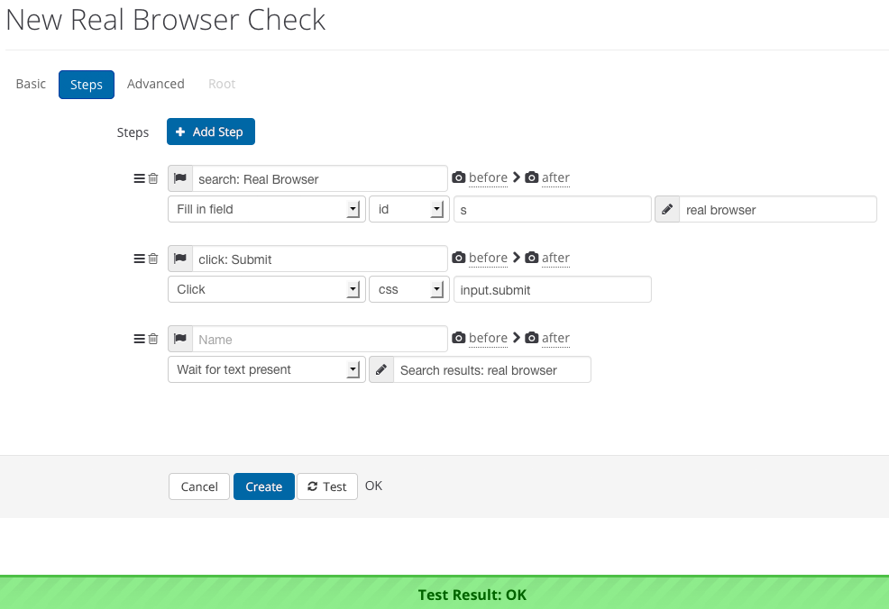Click camera icon before 'before' in Submit step
The height and width of the screenshot is (609, 889).
click(459, 258)
